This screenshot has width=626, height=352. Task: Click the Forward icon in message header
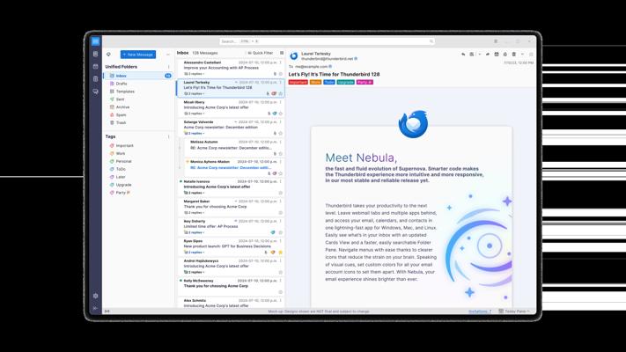pos(488,55)
